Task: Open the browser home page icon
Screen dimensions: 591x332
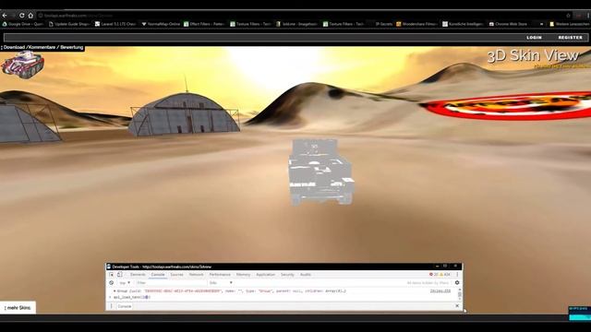Action: pyautogui.click(x=30, y=16)
